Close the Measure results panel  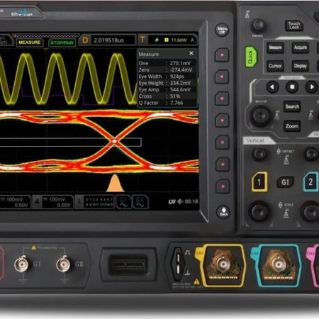191,53
